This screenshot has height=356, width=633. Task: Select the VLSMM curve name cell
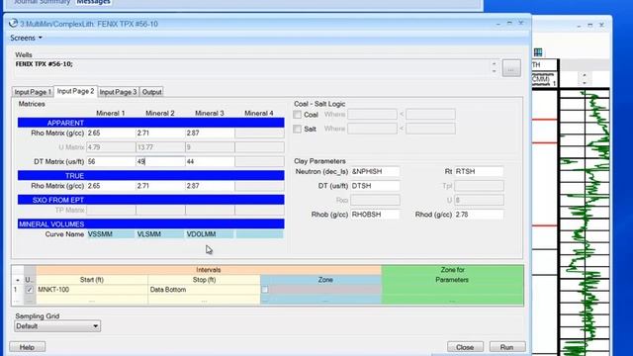pyautogui.click(x=160, y=234)
